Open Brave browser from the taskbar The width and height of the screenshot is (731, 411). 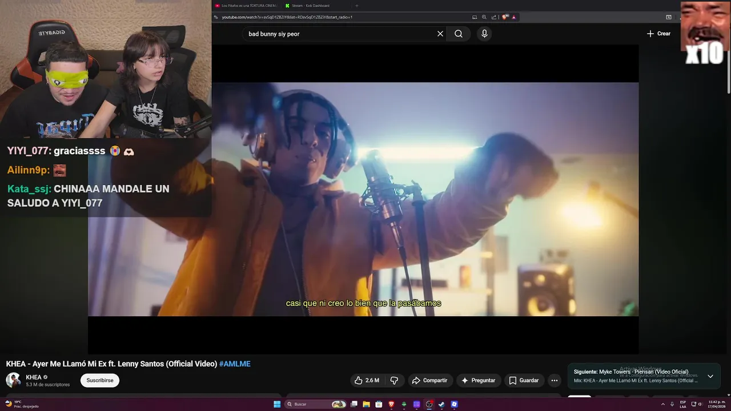[x=391, y=404]
